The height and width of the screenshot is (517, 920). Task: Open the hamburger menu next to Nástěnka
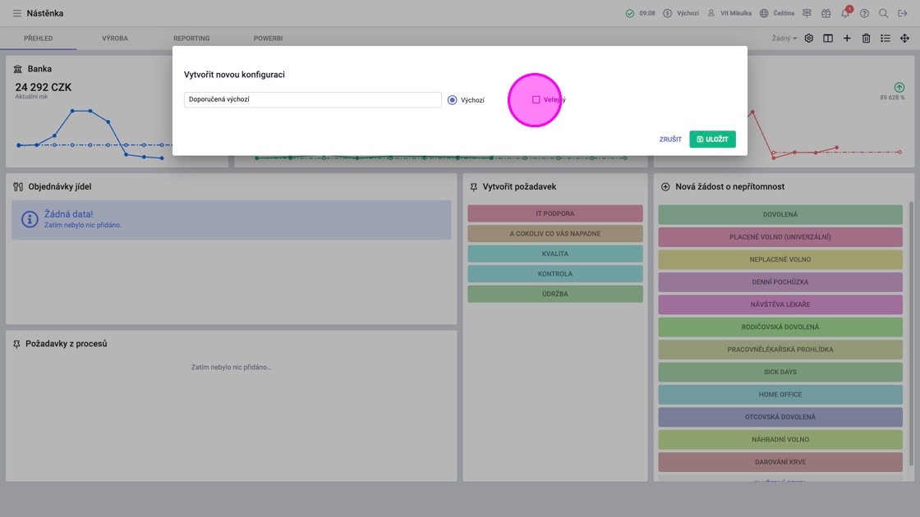(x=17, y=13)
